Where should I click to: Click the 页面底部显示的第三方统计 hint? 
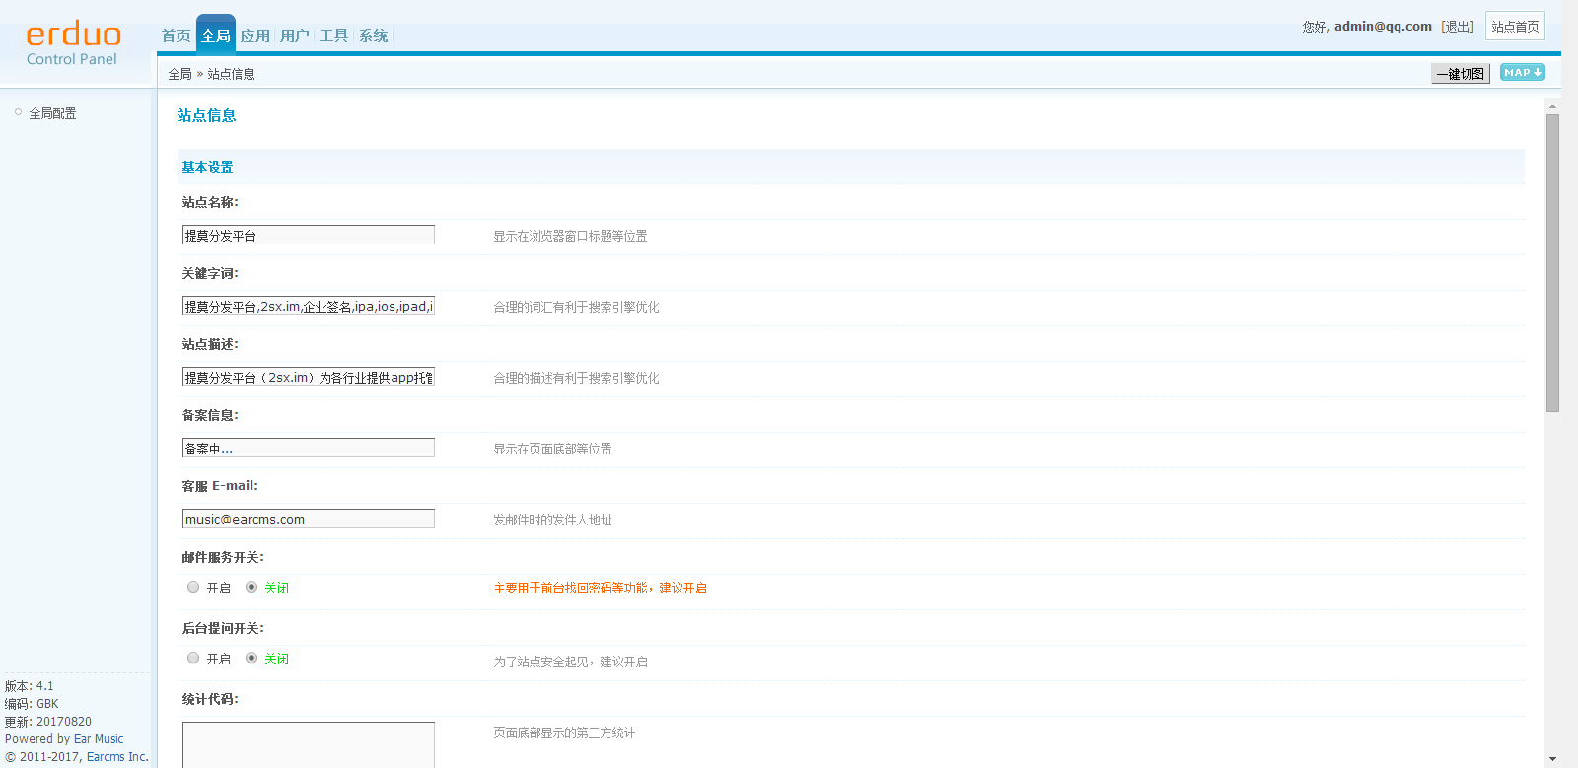564,733
